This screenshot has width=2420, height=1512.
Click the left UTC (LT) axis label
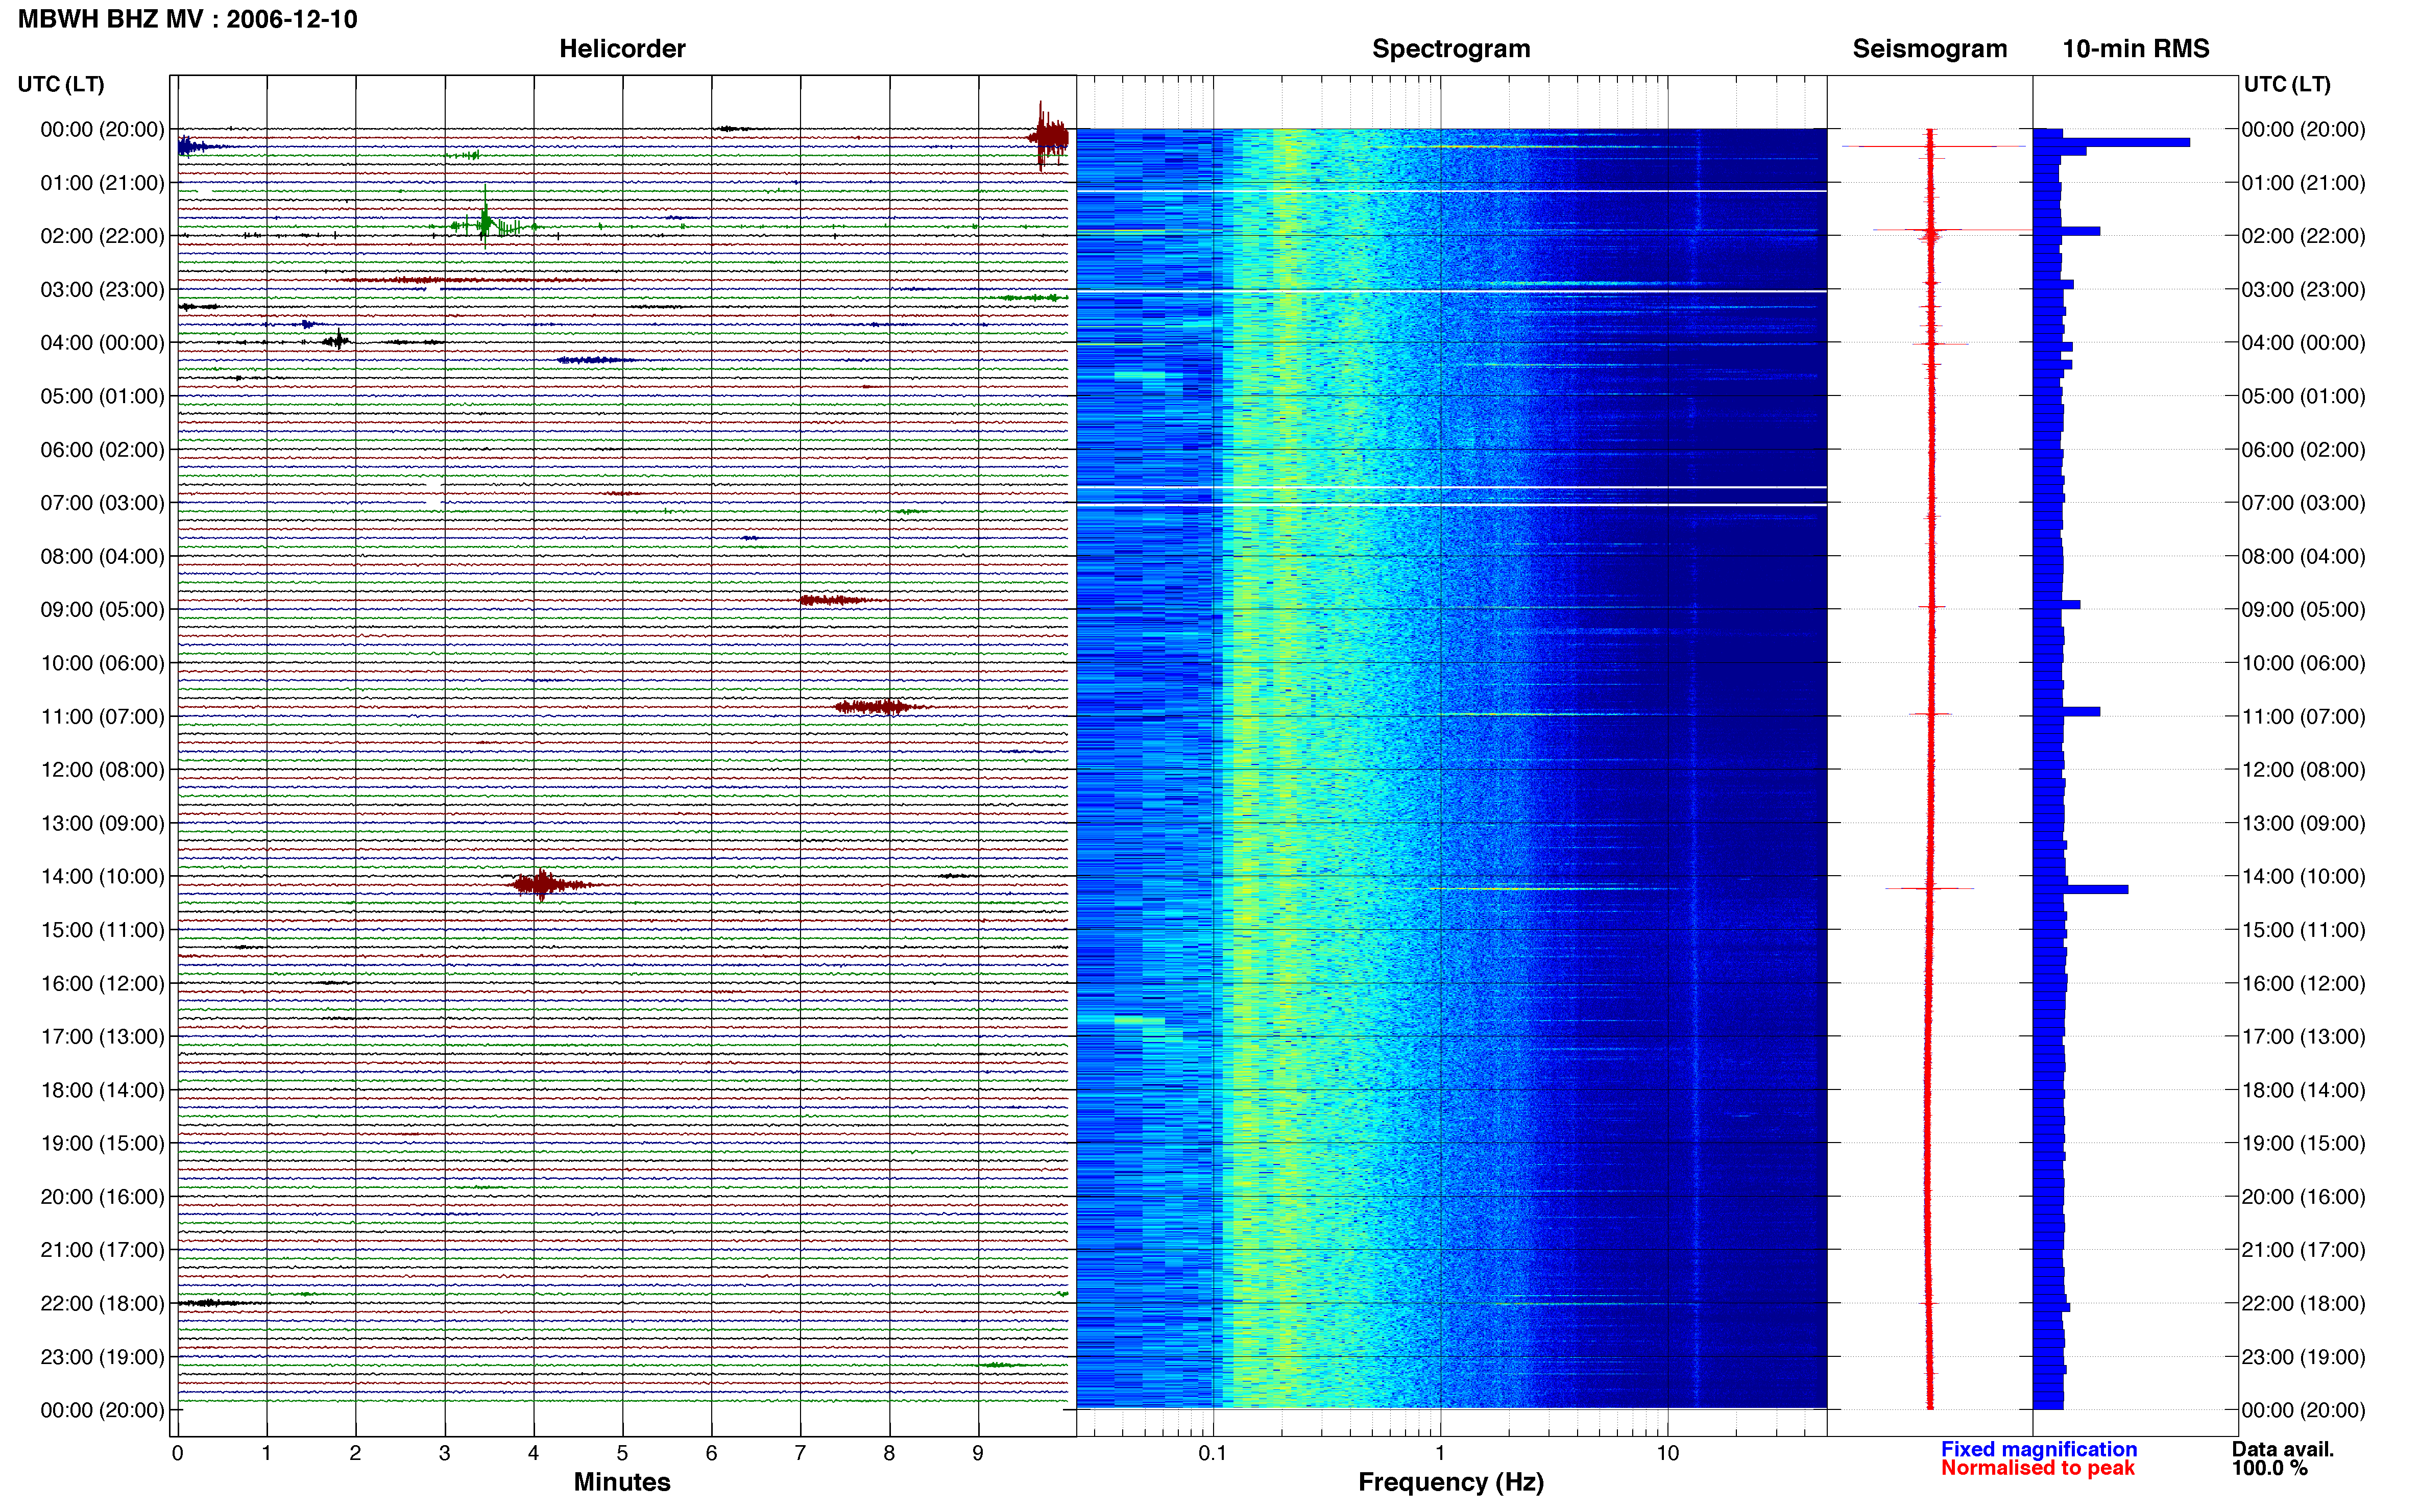pyautogui.click(x=61, y=84)
